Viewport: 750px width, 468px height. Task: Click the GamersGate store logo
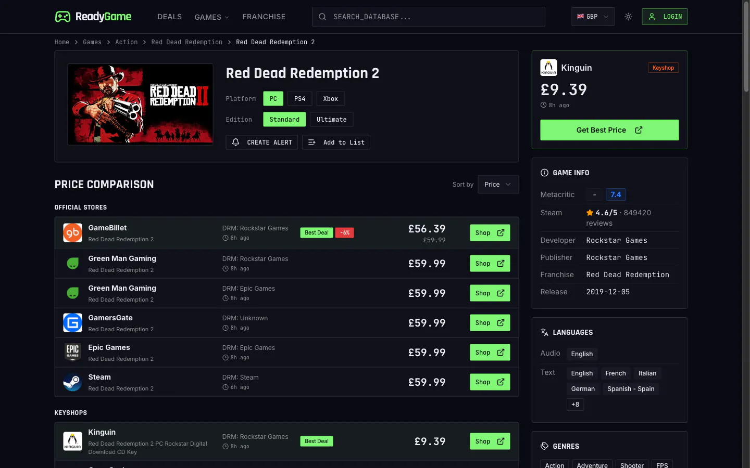click(x=72, y=323)
